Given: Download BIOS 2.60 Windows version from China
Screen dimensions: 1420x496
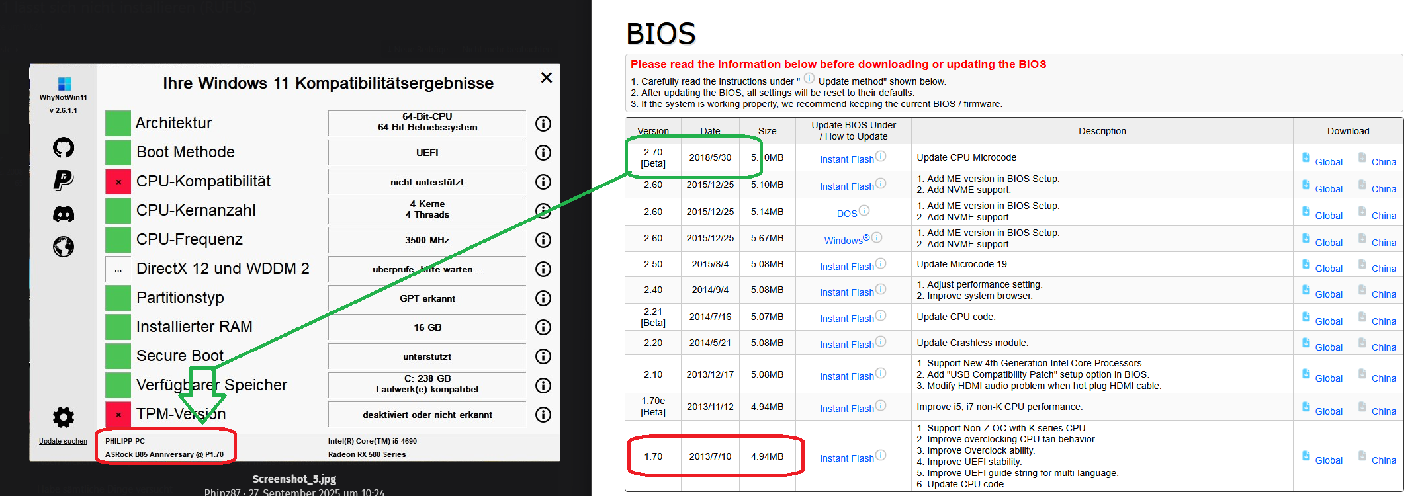Looking at the screenshot, I should pyautogui.click(x=1384, y=243).
